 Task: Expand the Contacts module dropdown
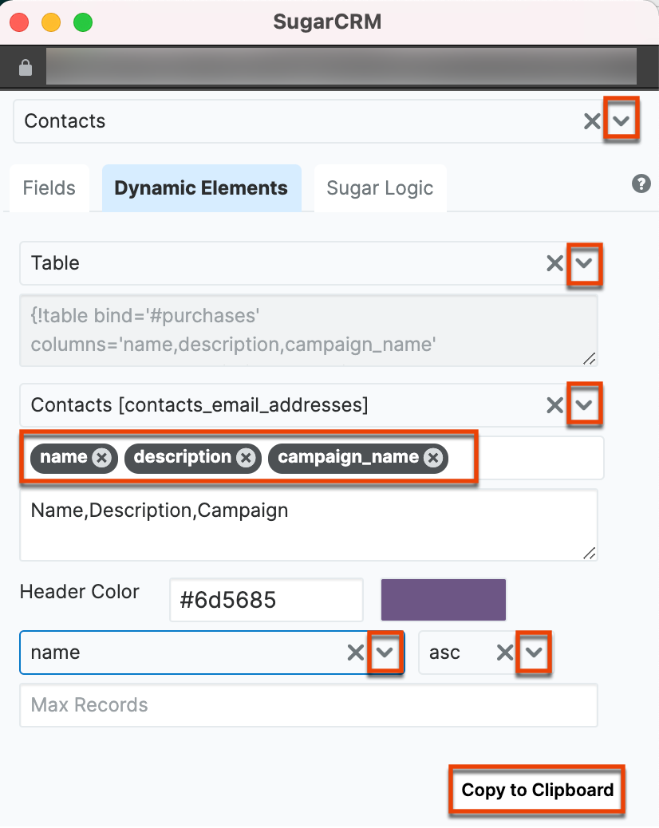(x=622, y=121)
